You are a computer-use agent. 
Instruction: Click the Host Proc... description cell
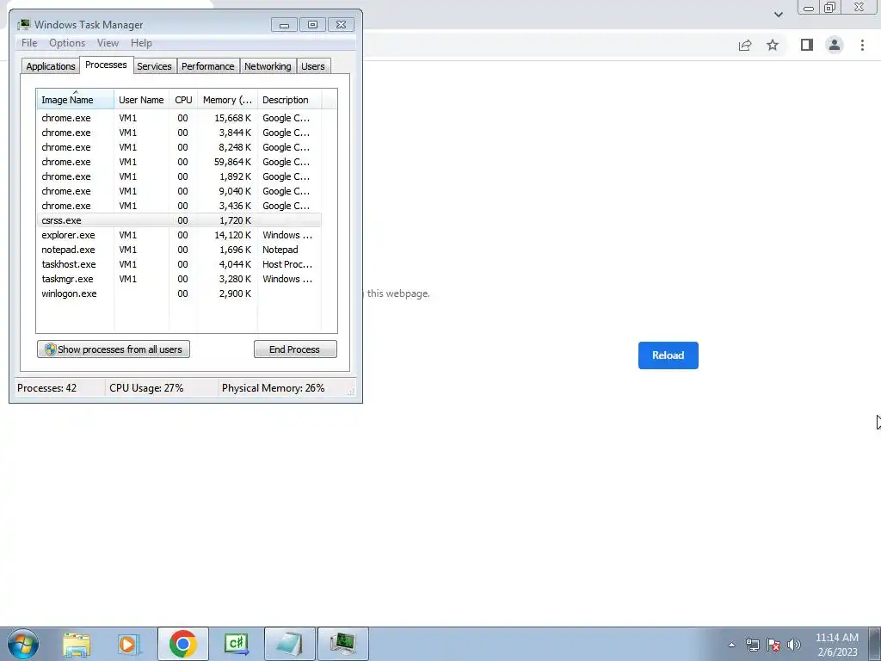(x=287, y=264)
